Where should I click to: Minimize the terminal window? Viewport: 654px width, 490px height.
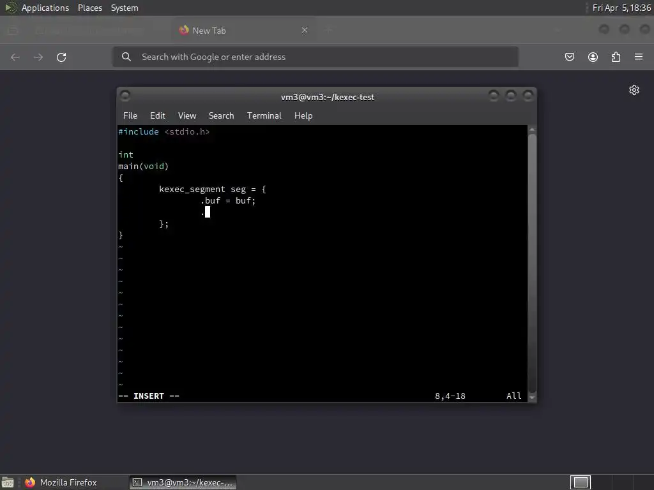(494, 96)
